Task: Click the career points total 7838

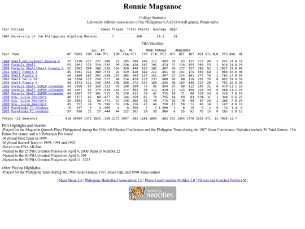Action: 224,118
